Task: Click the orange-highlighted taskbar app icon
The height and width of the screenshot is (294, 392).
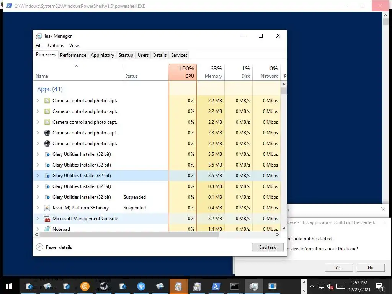Action: point(178,286)
